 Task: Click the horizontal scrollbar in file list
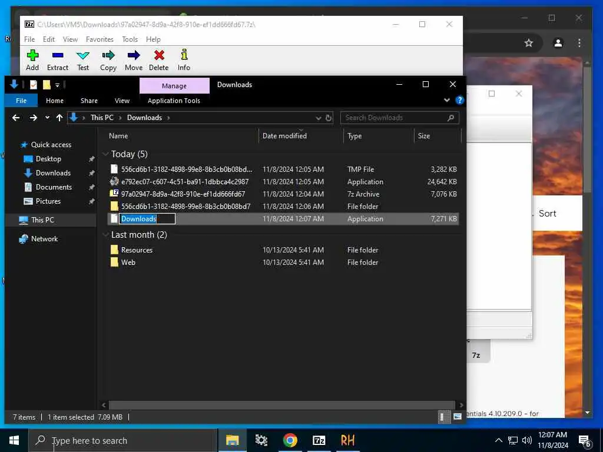(x=281, y=405)
